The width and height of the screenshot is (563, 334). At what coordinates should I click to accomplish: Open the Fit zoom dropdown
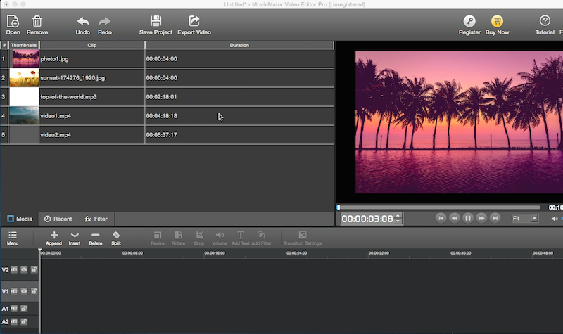coord(525,219)
